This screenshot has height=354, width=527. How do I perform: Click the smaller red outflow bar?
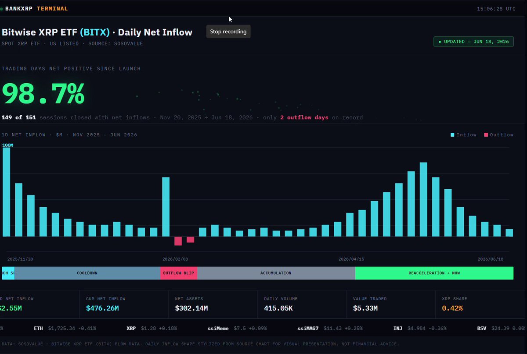[190, 239]
